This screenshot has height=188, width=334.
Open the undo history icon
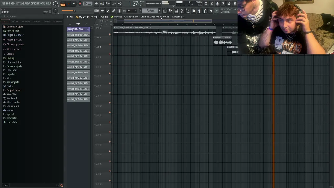[206, 4]
